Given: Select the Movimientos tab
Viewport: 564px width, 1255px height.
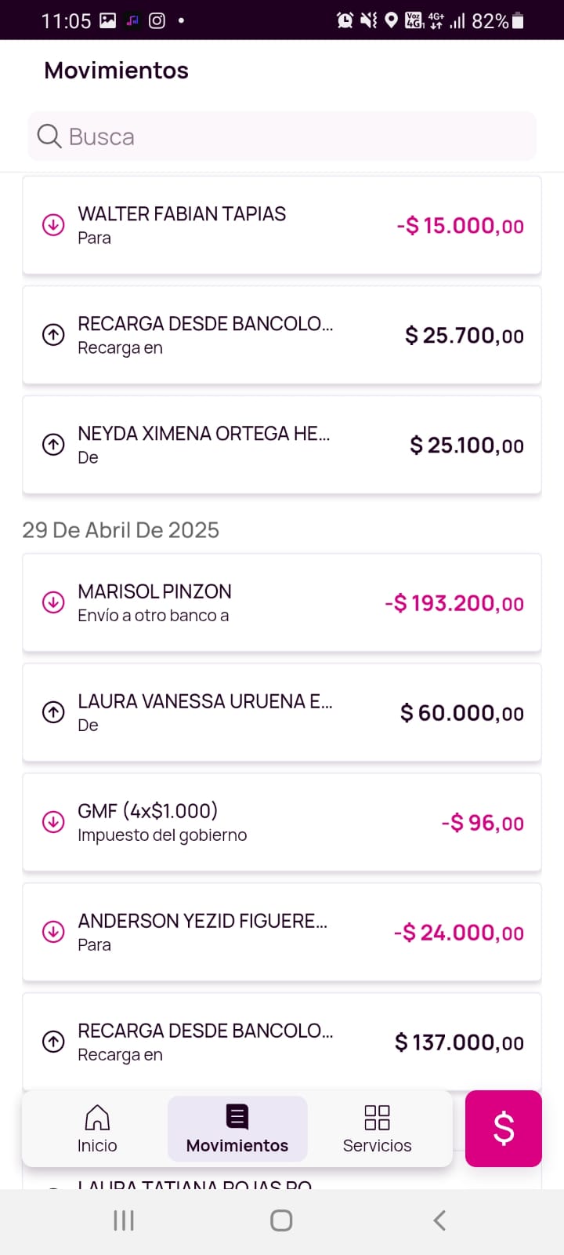Looking at the screenshot, I should 237,1129.
